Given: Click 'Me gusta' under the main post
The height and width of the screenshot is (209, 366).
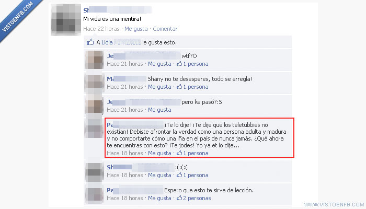Looking at the screenshot, I should point(136,29).
